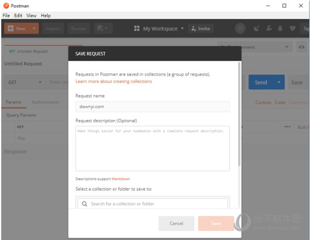
Task: Click the Key input cell in Query Params
Action: click(42, 138)
